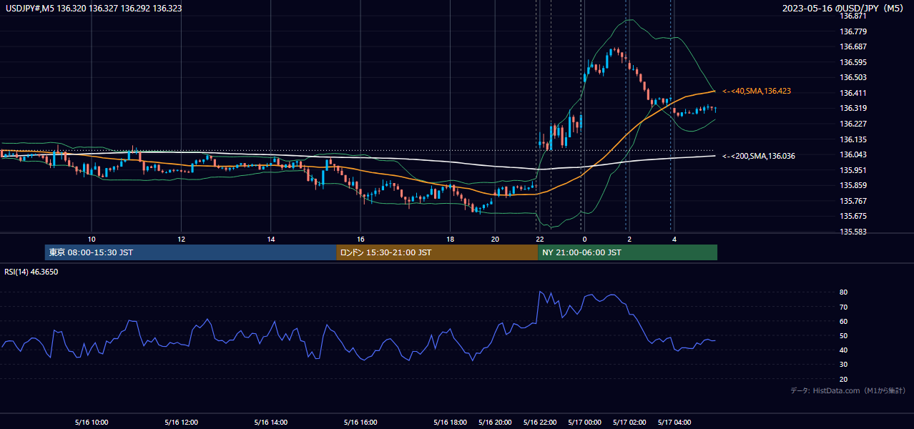Select the NY 21:00-06:00 JST session bar
The image size is (914, 429).
627,252
